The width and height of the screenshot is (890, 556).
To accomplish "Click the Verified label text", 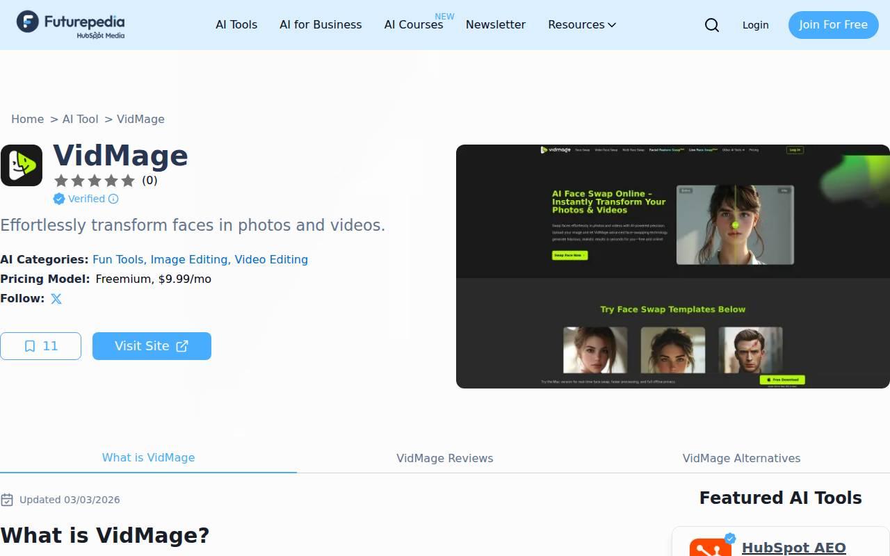I will pos(87,199).
